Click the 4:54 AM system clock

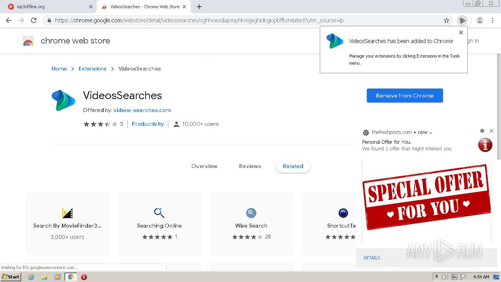point(481,277)
